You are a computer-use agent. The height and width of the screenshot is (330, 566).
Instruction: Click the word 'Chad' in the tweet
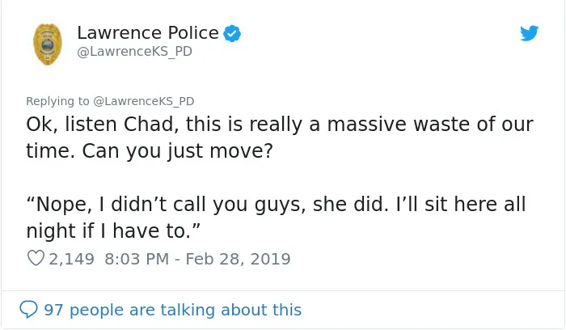coord(151,125)
